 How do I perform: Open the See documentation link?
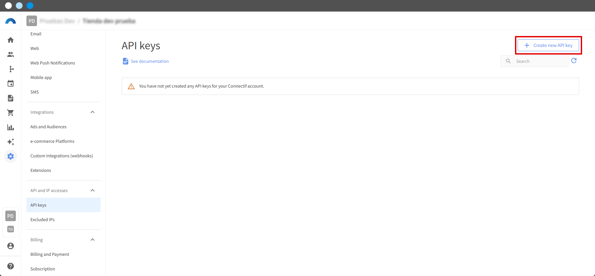[x=150, y=61]
